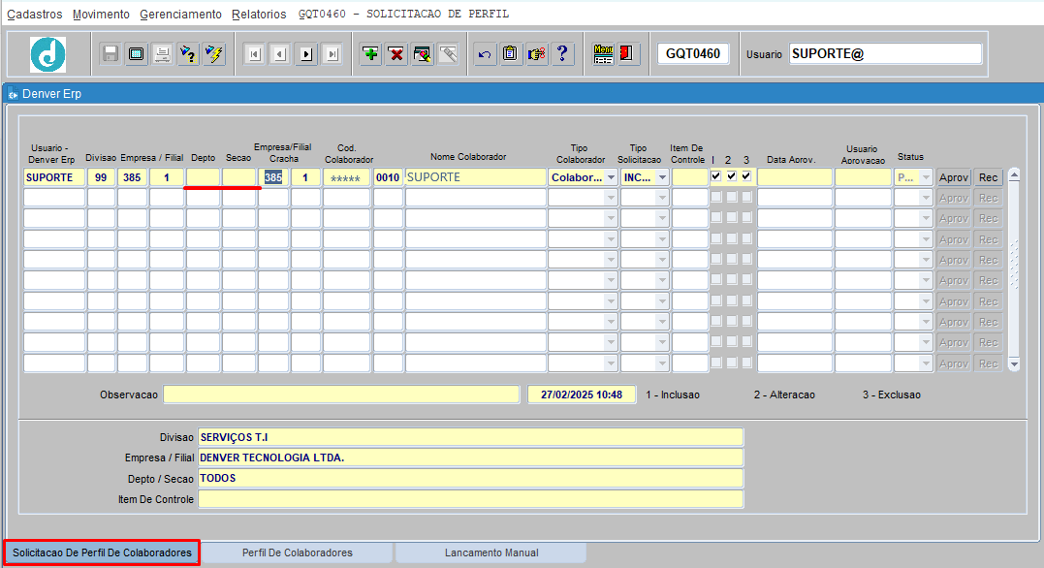Click the Usuario Aprovacao cell in SUPORTE row

pyautogui.click(x=863, y=177)
